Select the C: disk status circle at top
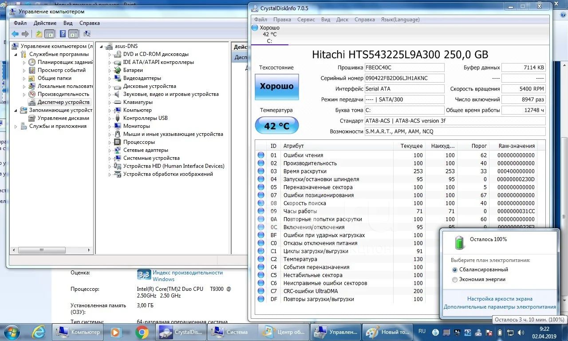Screen dimensions: 568x341 255,28
